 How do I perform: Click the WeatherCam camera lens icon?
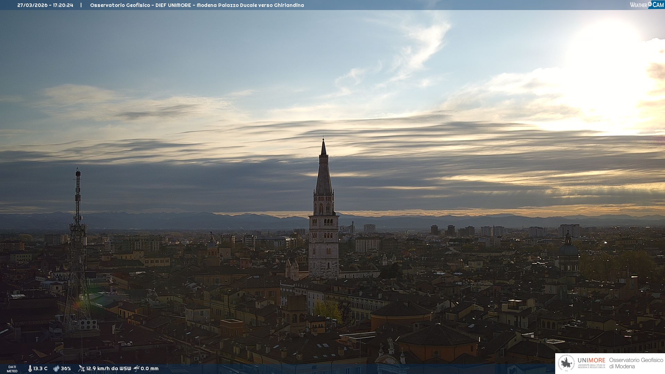(650, 4)
